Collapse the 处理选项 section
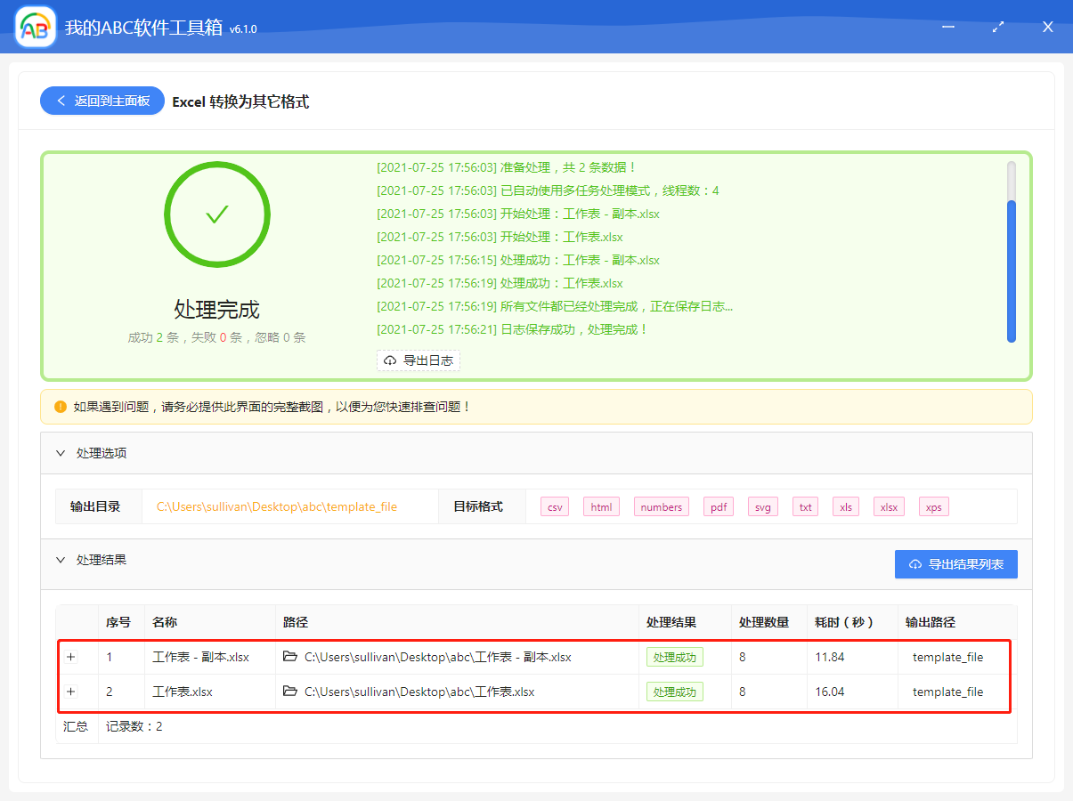This screenshot has height=801, width=1073. [x=61, y=453]
